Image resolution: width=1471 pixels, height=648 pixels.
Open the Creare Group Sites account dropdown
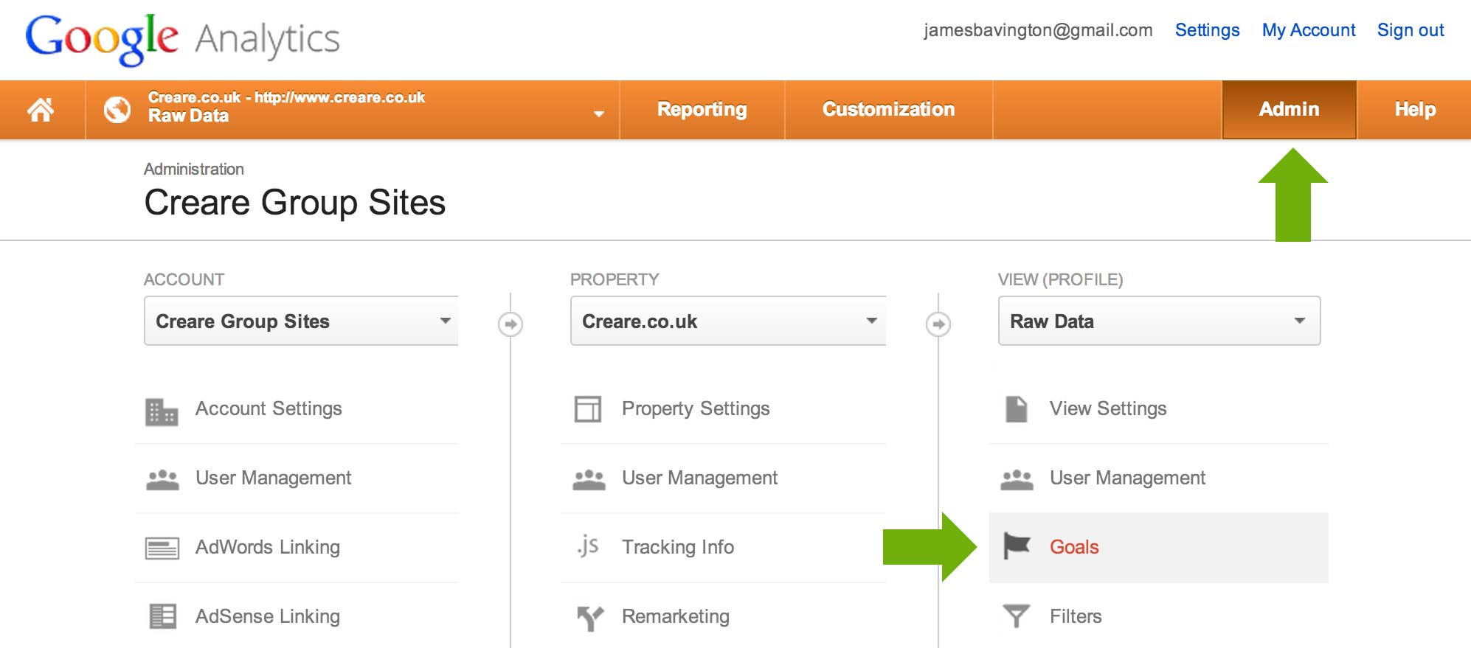[x=301, y=321]
